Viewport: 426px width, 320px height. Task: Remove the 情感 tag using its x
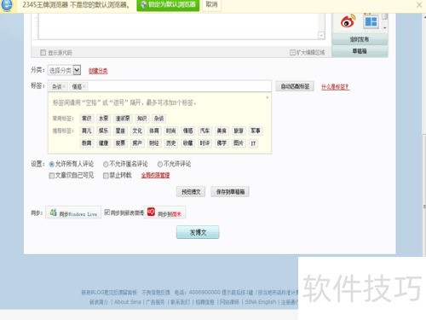[x=84, y=86]
